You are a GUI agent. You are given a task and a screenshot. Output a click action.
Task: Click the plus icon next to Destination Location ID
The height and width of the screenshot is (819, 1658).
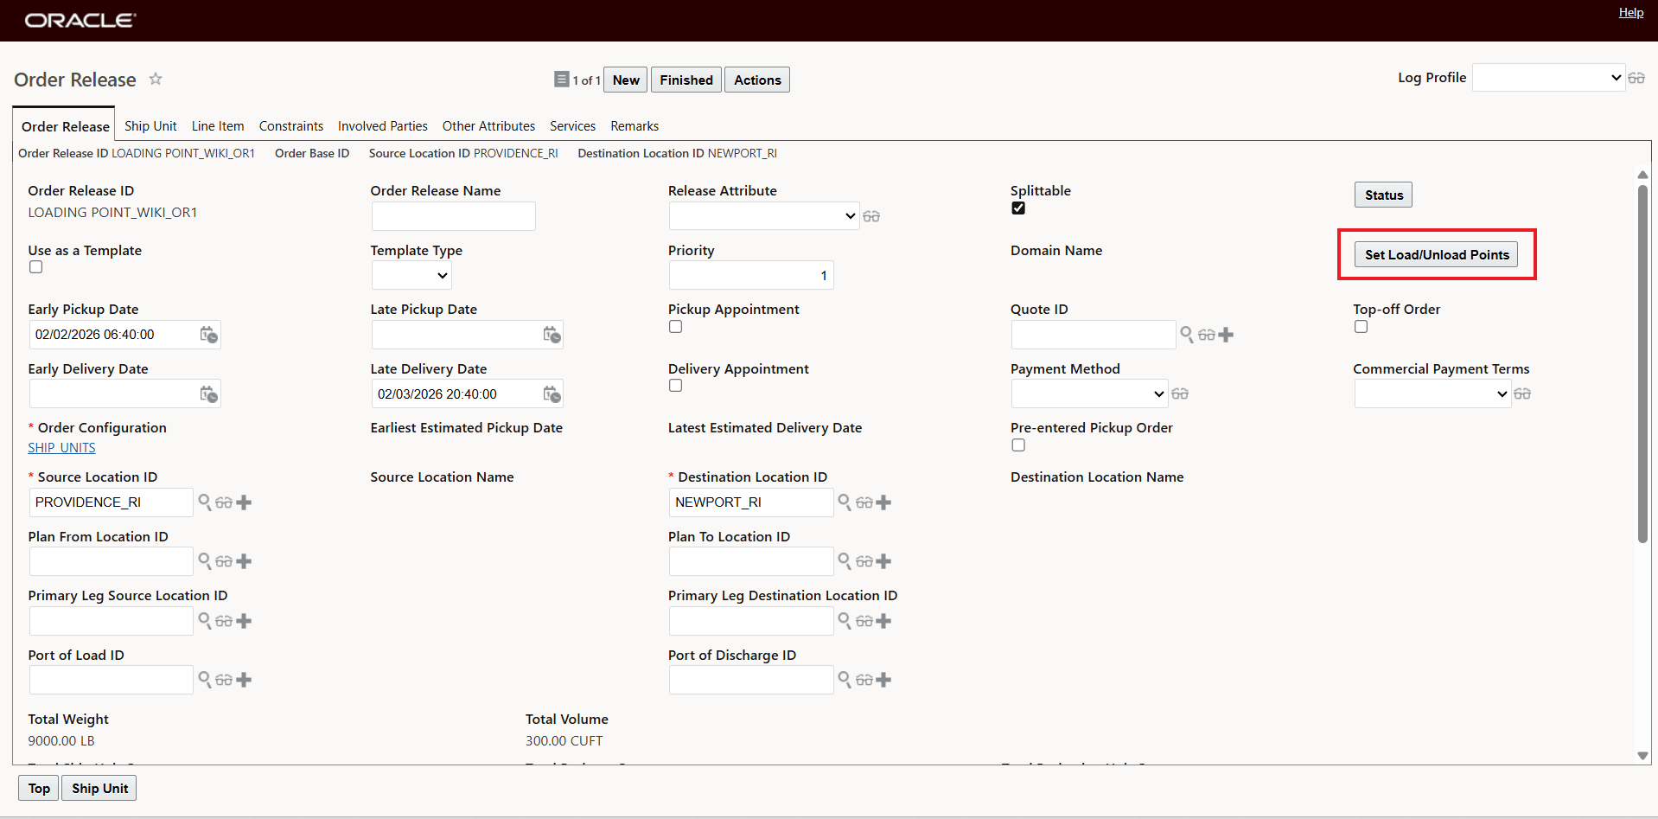pyautogui.click(x=883, y=502)
